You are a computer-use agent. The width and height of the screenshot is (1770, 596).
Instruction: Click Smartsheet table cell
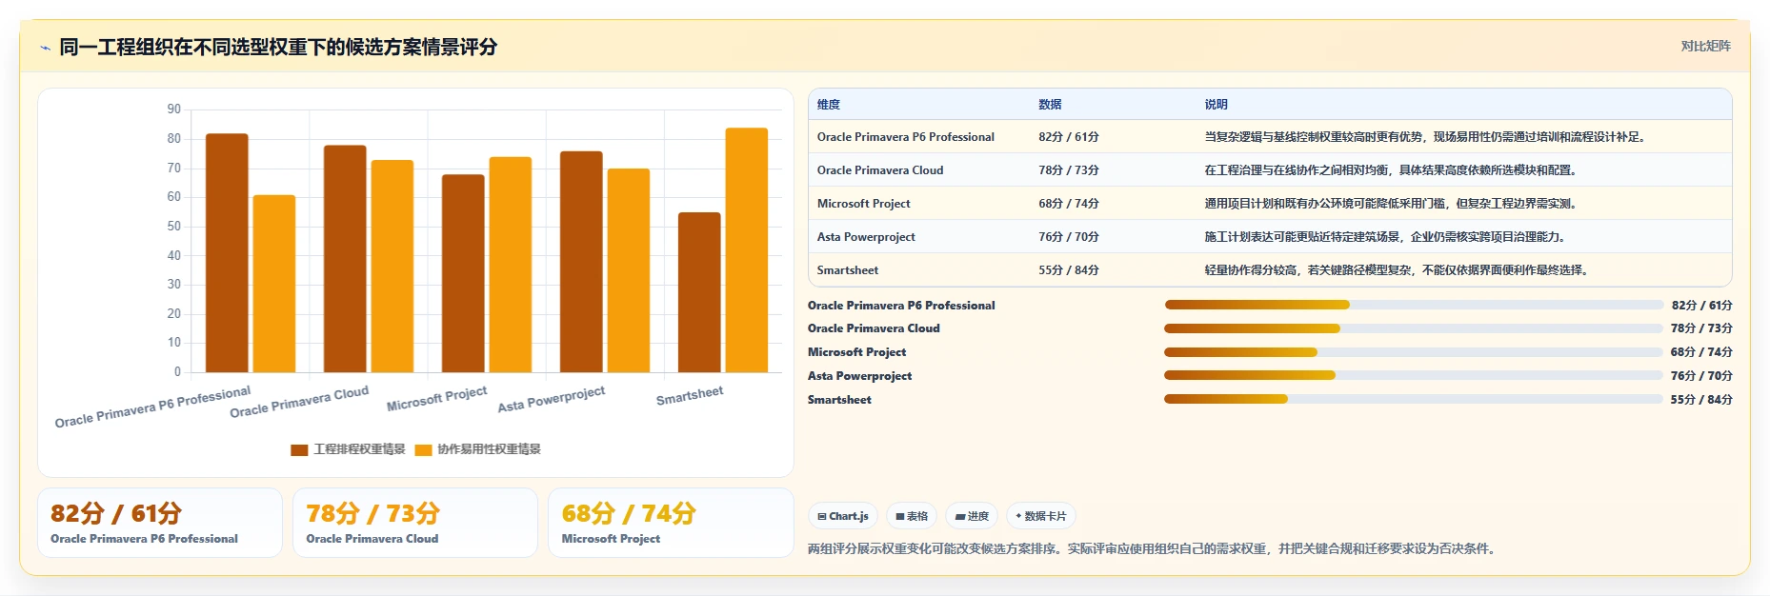(x=847, y=270)
